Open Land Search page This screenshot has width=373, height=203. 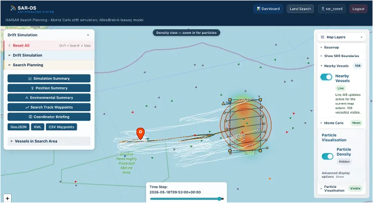[300, 9]
